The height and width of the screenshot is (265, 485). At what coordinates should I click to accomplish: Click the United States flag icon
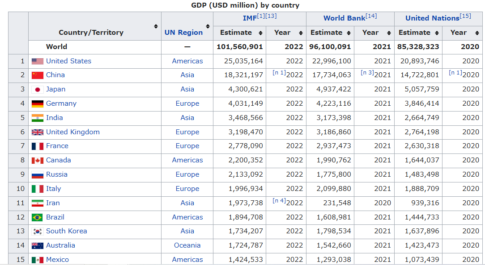click(38, 61)
